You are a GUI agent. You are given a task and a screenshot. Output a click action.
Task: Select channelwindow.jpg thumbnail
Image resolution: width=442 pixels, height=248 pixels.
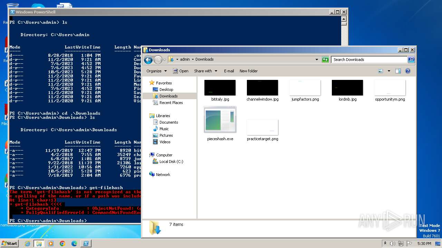click(262, 88)
